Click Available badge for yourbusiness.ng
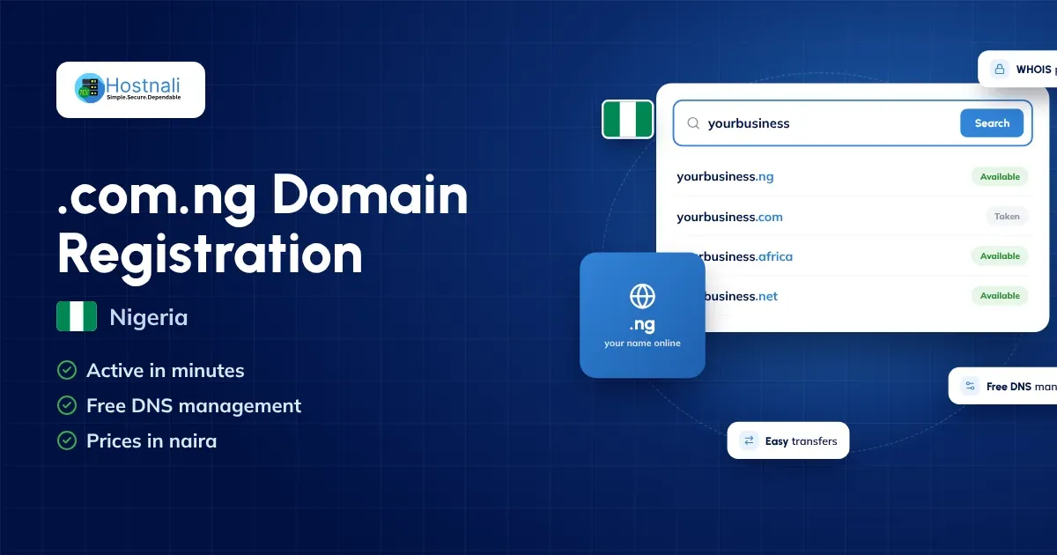The height and width of the screenshot is (555, 1057). point(1000,176)
